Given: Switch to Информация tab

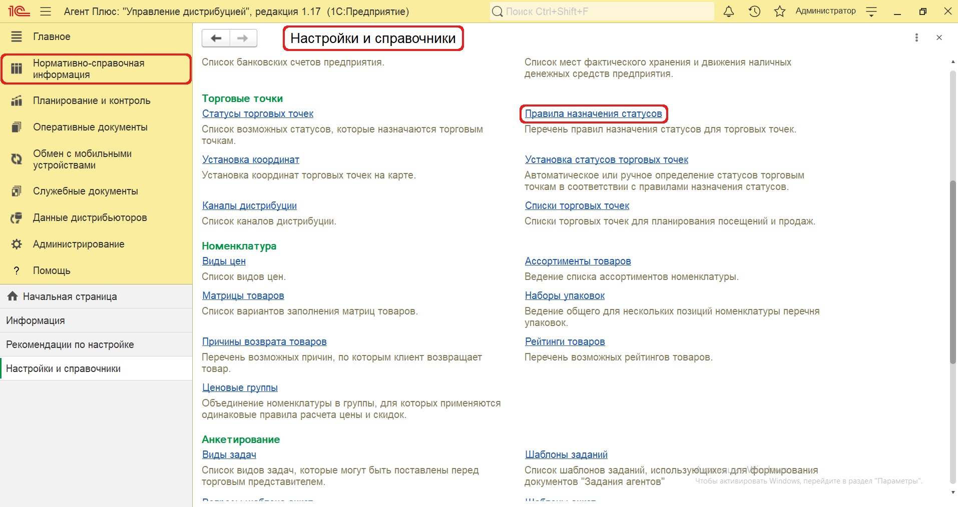Looking at the screenshot, I should click(96, 320).
